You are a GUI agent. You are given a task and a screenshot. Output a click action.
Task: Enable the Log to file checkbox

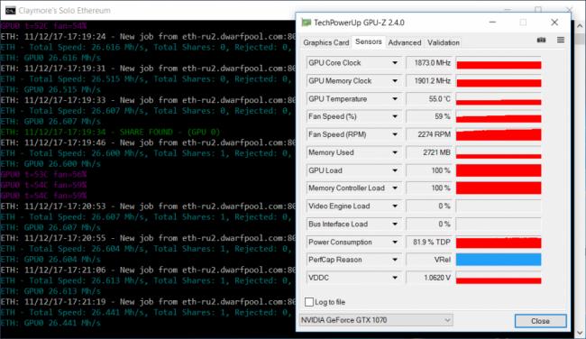[x=309, y=302]
